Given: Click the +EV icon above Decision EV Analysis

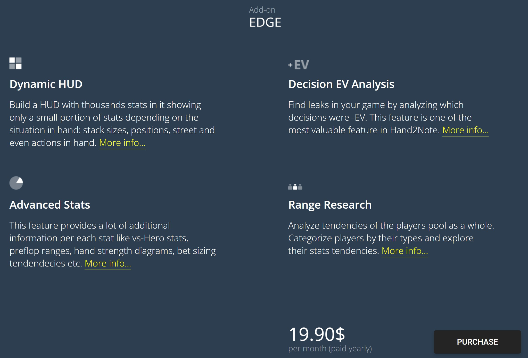Looking at the screenshot, I should tap(299, 65).
